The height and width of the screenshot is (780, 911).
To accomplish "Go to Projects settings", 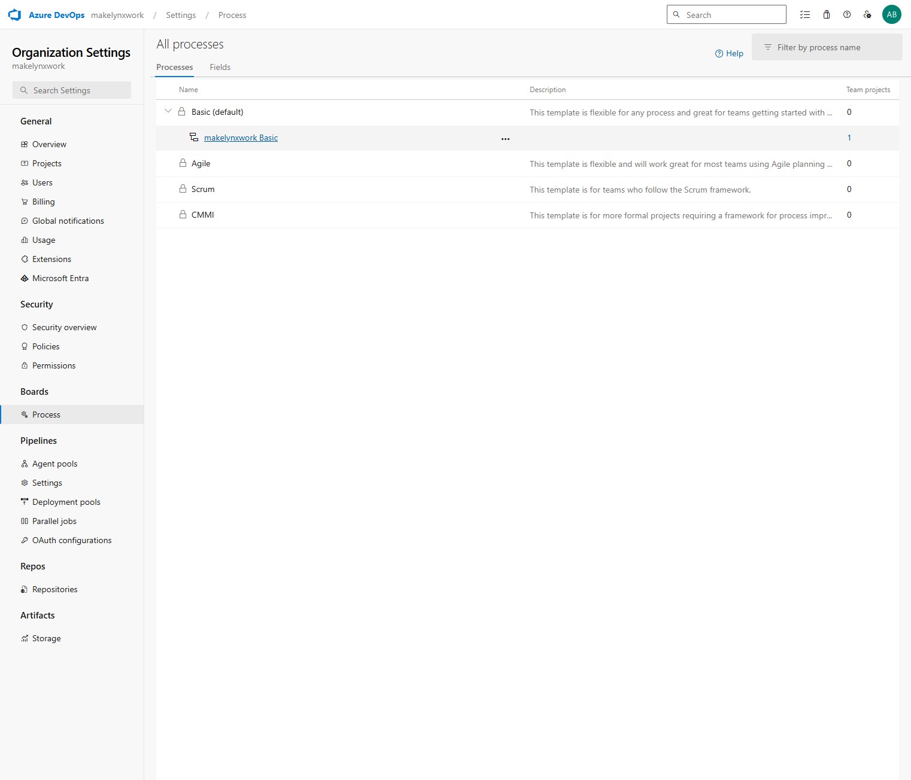I will (x=47, y=163).
